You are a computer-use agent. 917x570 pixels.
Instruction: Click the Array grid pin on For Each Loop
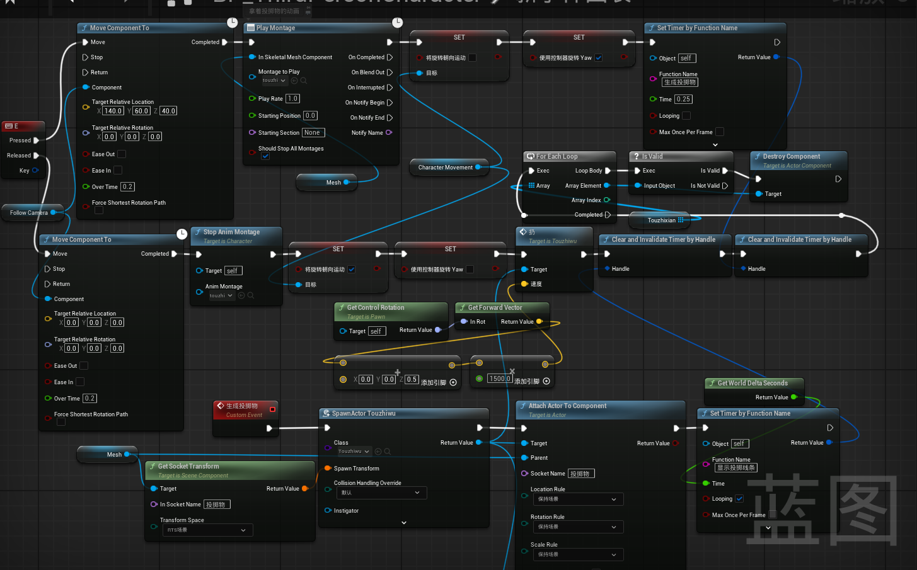[x=531, y=186]
